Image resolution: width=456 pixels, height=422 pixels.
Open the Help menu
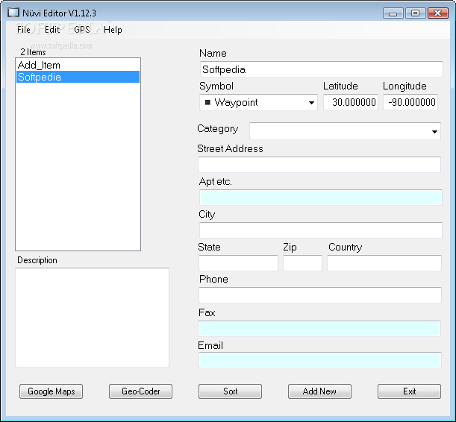tap(113, 30)
